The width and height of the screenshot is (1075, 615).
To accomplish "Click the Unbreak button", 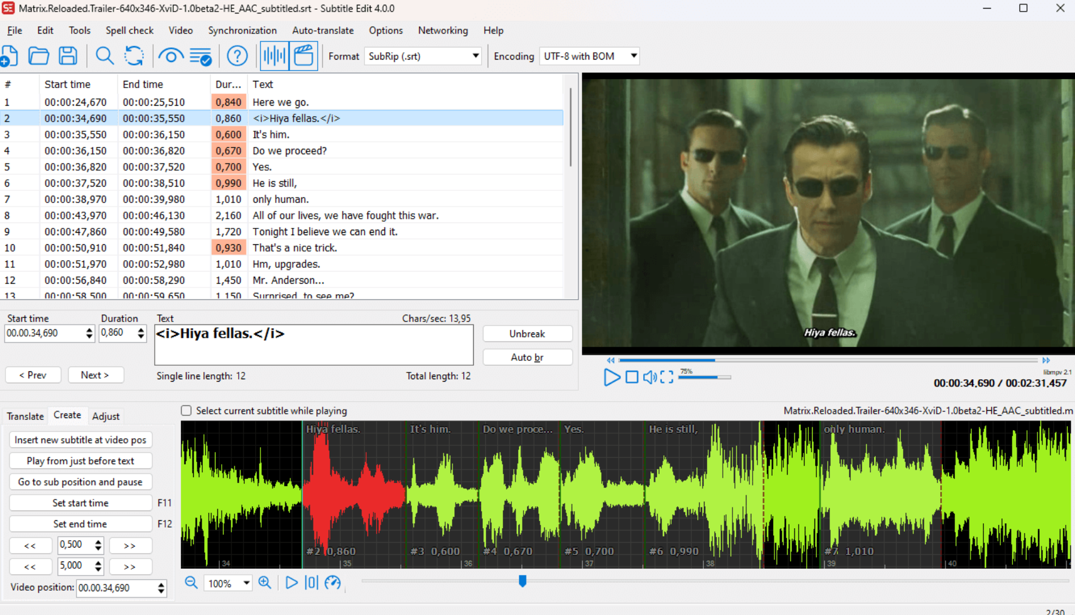I will pos(527,333).
